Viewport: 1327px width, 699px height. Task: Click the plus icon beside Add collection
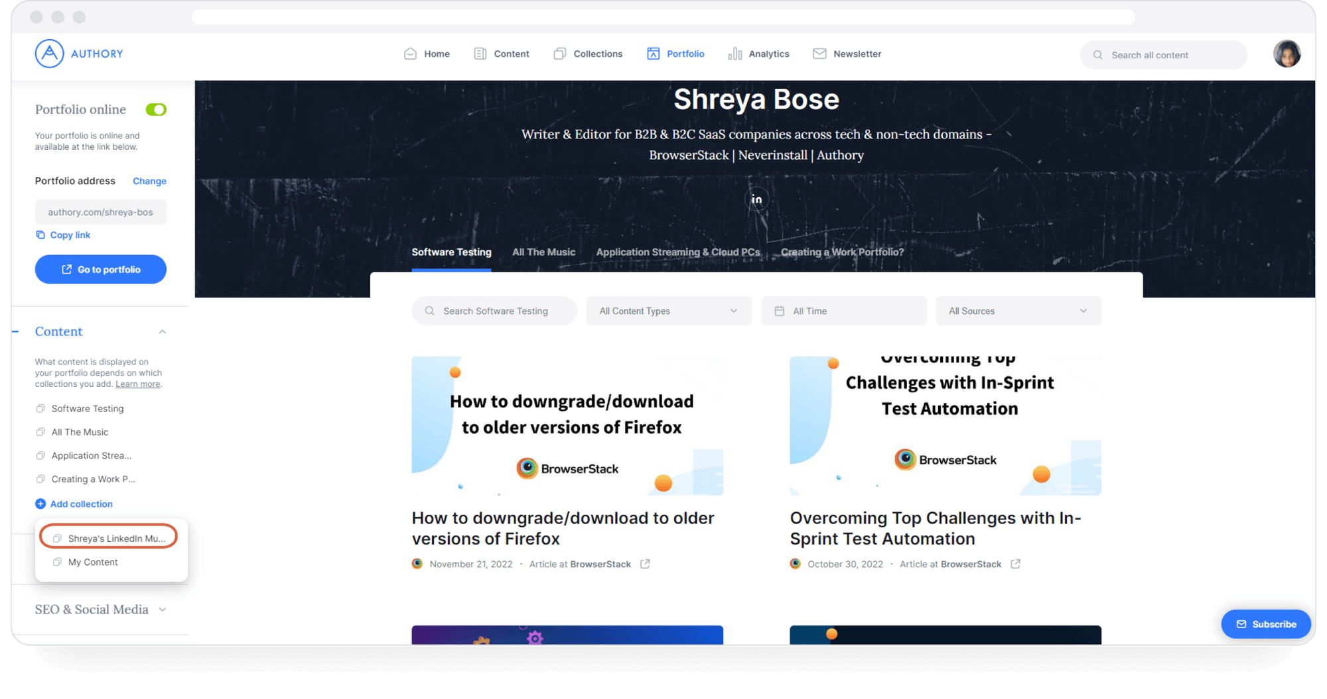[x=40, y=504]
